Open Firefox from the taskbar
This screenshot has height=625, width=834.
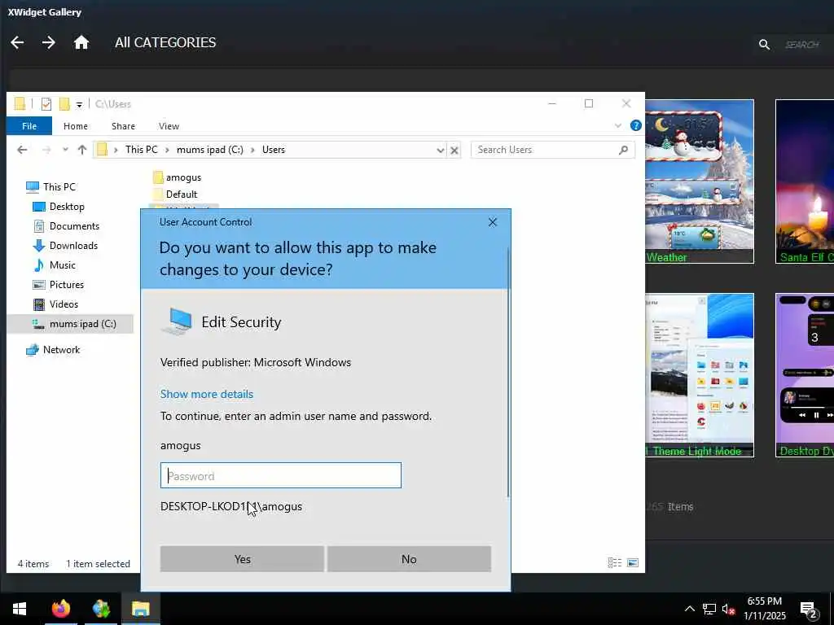tap(60, 609)
